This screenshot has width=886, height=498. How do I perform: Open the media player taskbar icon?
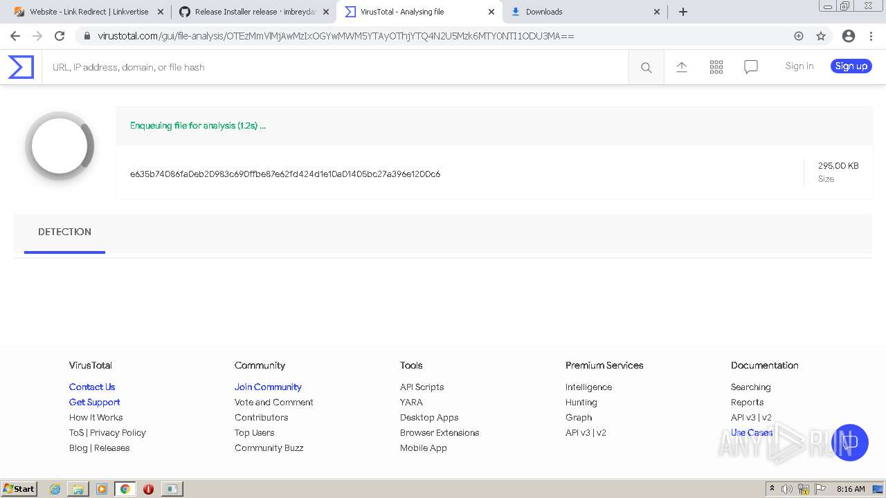coord(102,489)
